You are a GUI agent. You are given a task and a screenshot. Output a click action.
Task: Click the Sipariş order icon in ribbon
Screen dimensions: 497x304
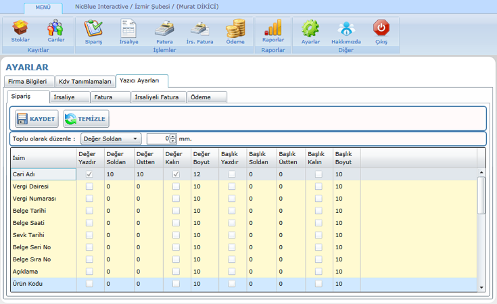pyautogui.click(x=93, y=30)
